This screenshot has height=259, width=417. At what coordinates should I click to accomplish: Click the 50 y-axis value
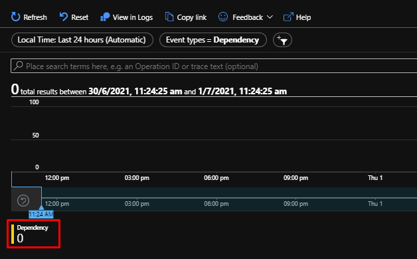tap(35, 135)
